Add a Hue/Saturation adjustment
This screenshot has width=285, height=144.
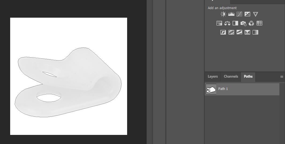point(219,23)
